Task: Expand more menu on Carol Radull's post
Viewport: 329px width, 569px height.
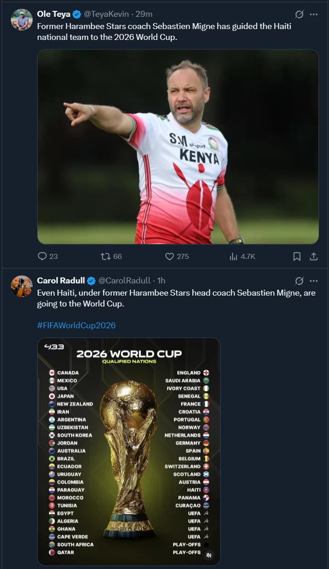Action: click(314, 281)
